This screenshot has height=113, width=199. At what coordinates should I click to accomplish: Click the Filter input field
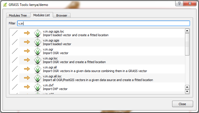tap(104, 23)
